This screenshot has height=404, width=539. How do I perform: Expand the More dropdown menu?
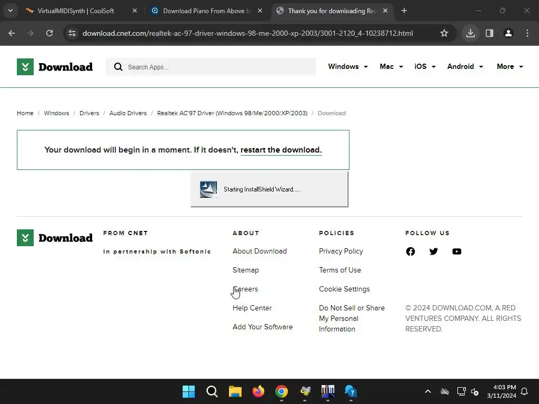point(510,67)
